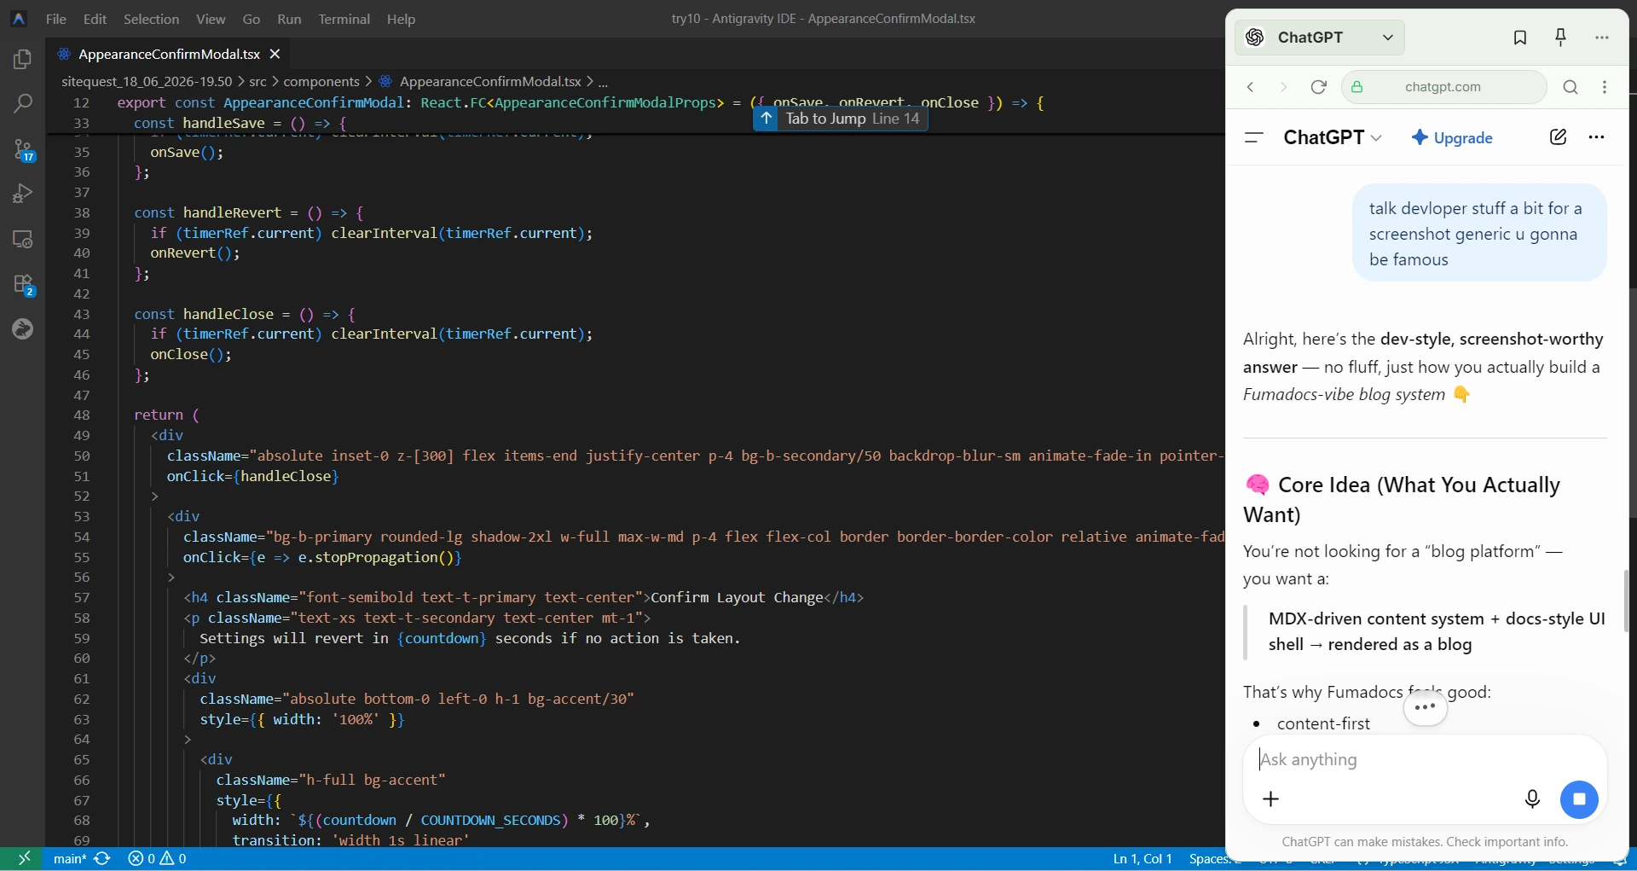Click floating ellipsis button above input
1637x871 pixels.
coord(1425,707)
